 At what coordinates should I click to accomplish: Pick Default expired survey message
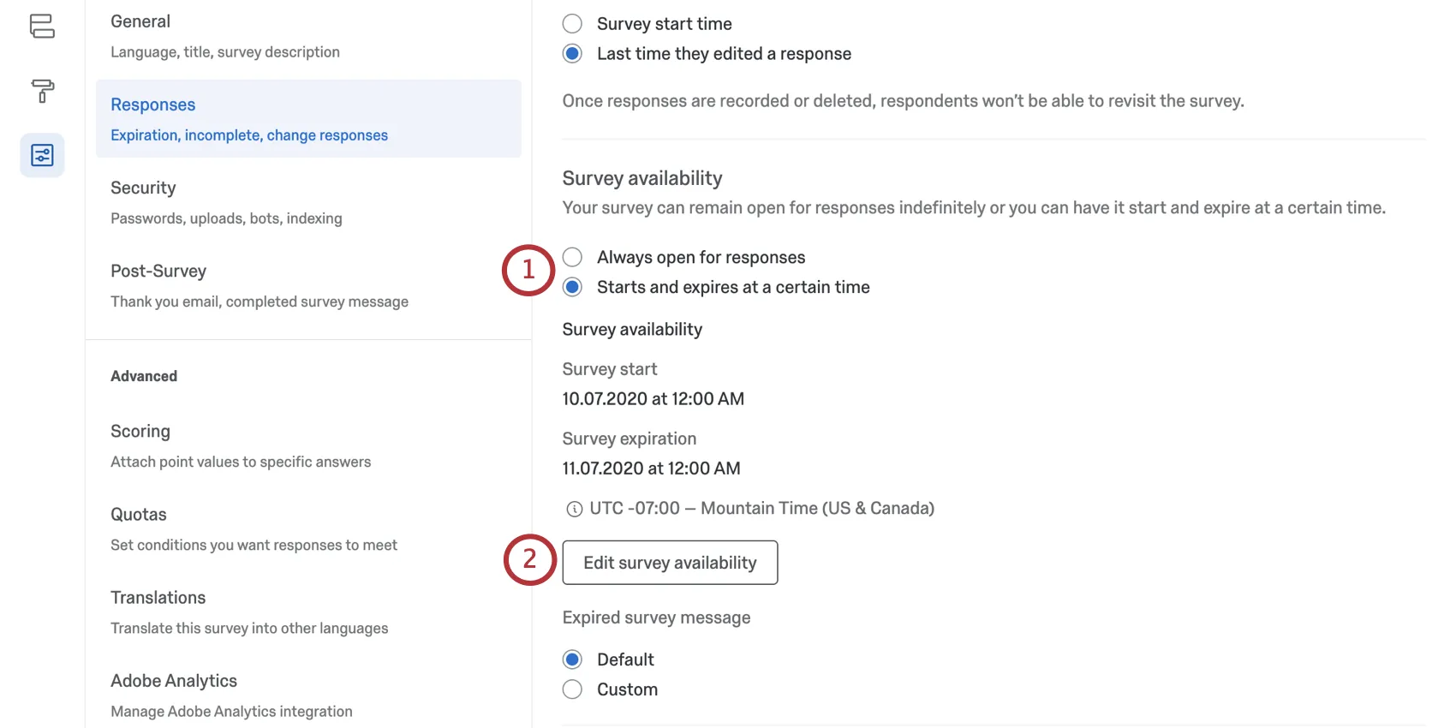(x=573, y=659)
